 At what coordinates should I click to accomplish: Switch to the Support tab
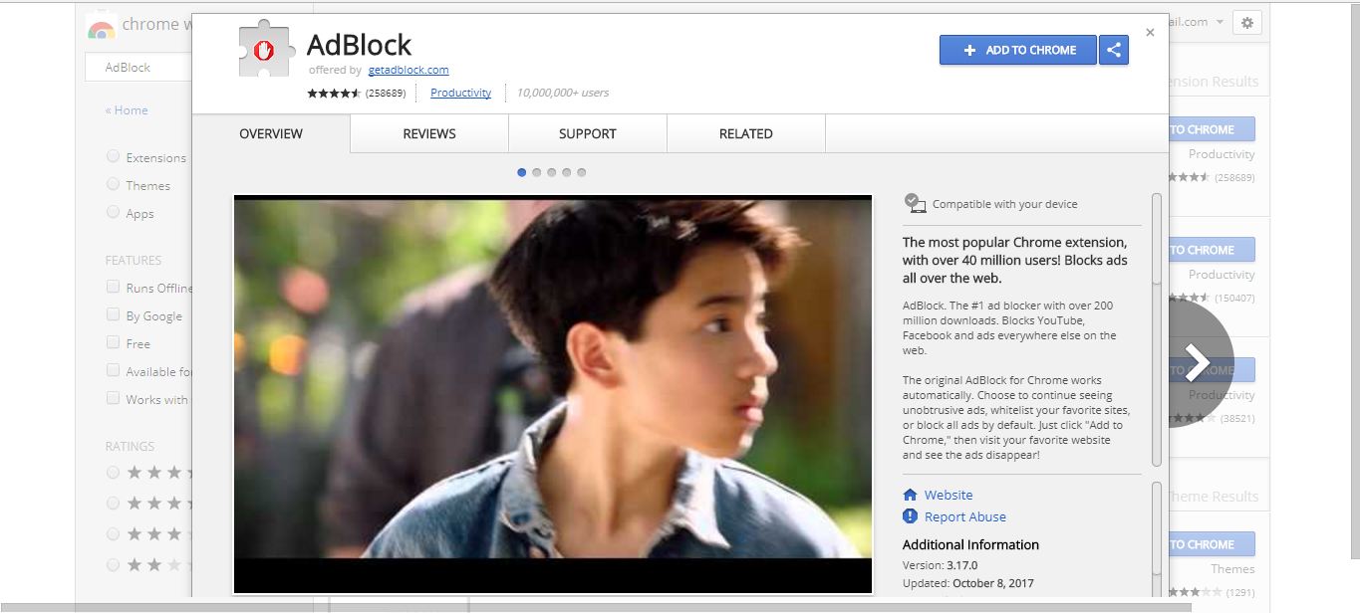(x=588, y=133)
